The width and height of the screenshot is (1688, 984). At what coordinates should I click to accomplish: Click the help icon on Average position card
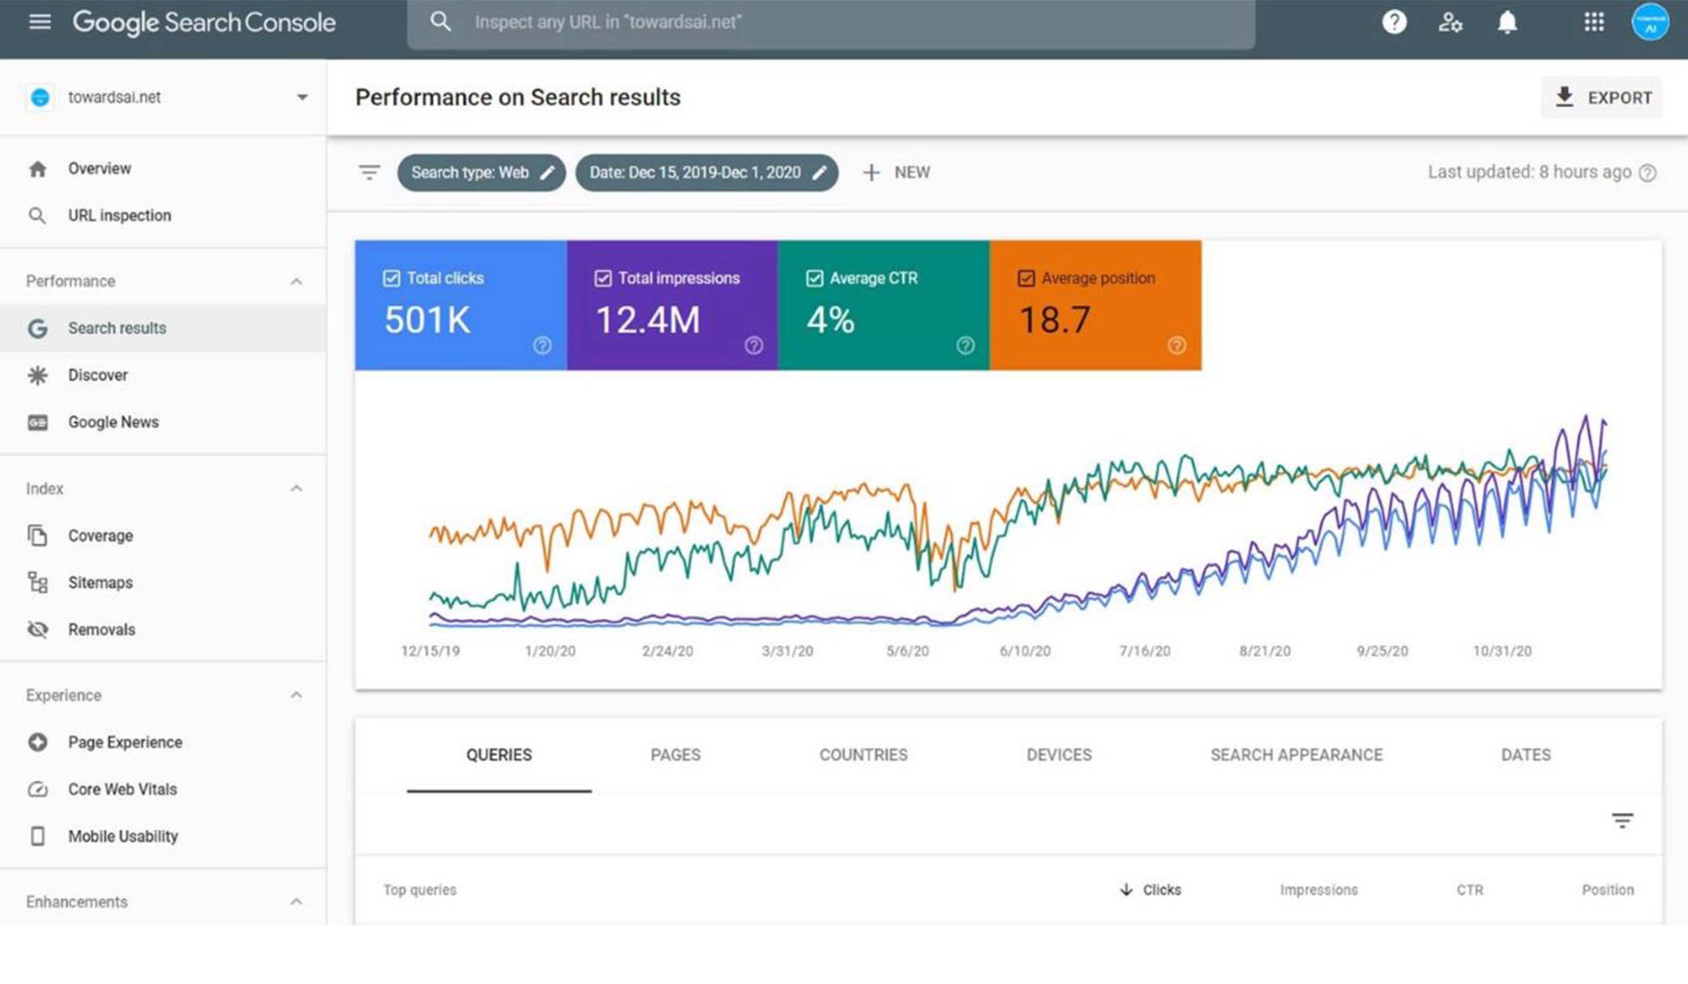pos(1176,345)
